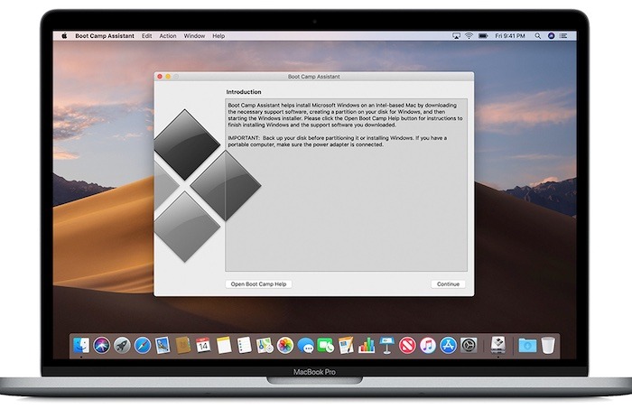632x409 pixels.
Task: Click the Wi-Fi status icon
Action: (x=469, y=36)
